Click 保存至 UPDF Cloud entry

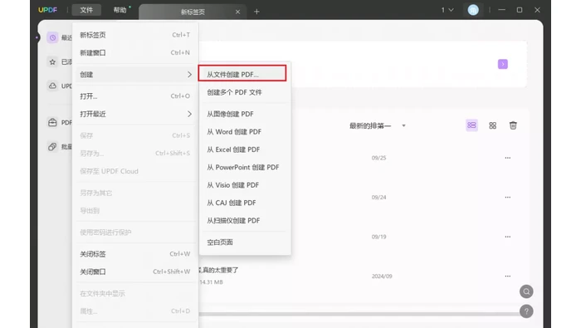pos(135,171)
